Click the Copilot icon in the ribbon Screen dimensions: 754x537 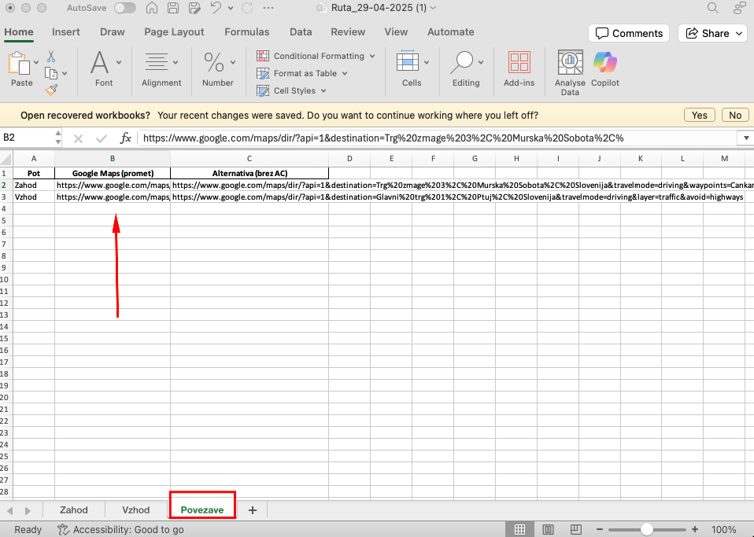(604, 63)
